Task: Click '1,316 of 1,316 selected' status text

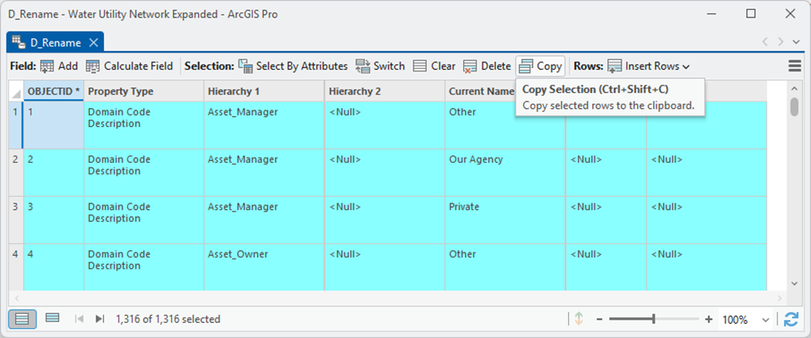Action: click(168, 320)
